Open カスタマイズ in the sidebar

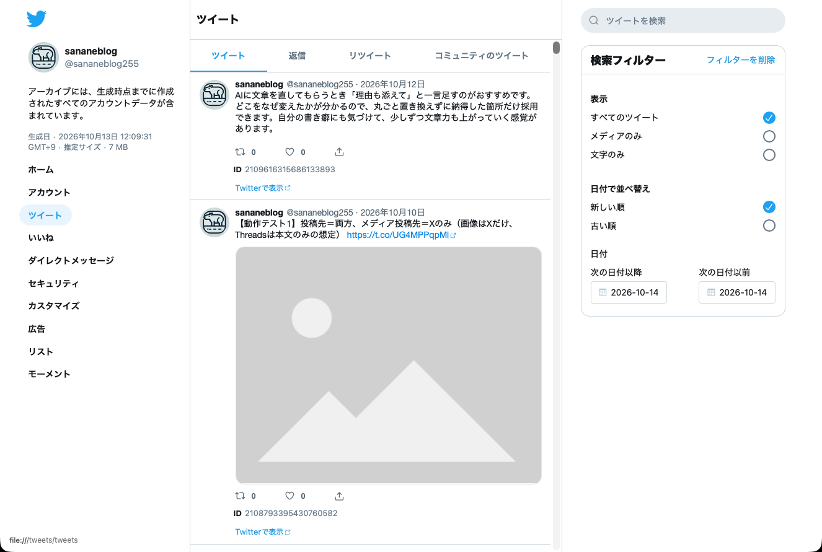click(54, 306)
